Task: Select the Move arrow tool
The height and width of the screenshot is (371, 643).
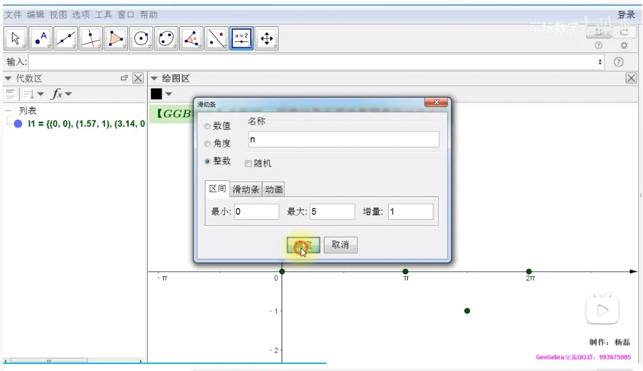Action: click(x=16, y=39)
